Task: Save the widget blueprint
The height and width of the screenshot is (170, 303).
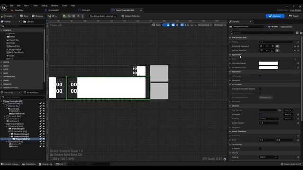Action: click(x=24, y=16)
